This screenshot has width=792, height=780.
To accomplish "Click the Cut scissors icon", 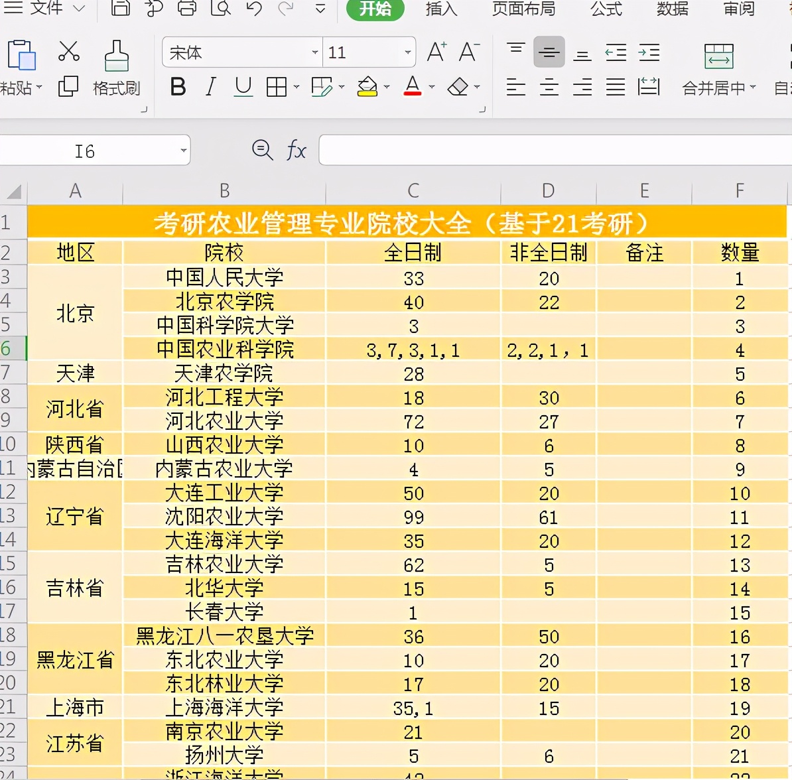I will pyautogui.click(x=69, y=52).
